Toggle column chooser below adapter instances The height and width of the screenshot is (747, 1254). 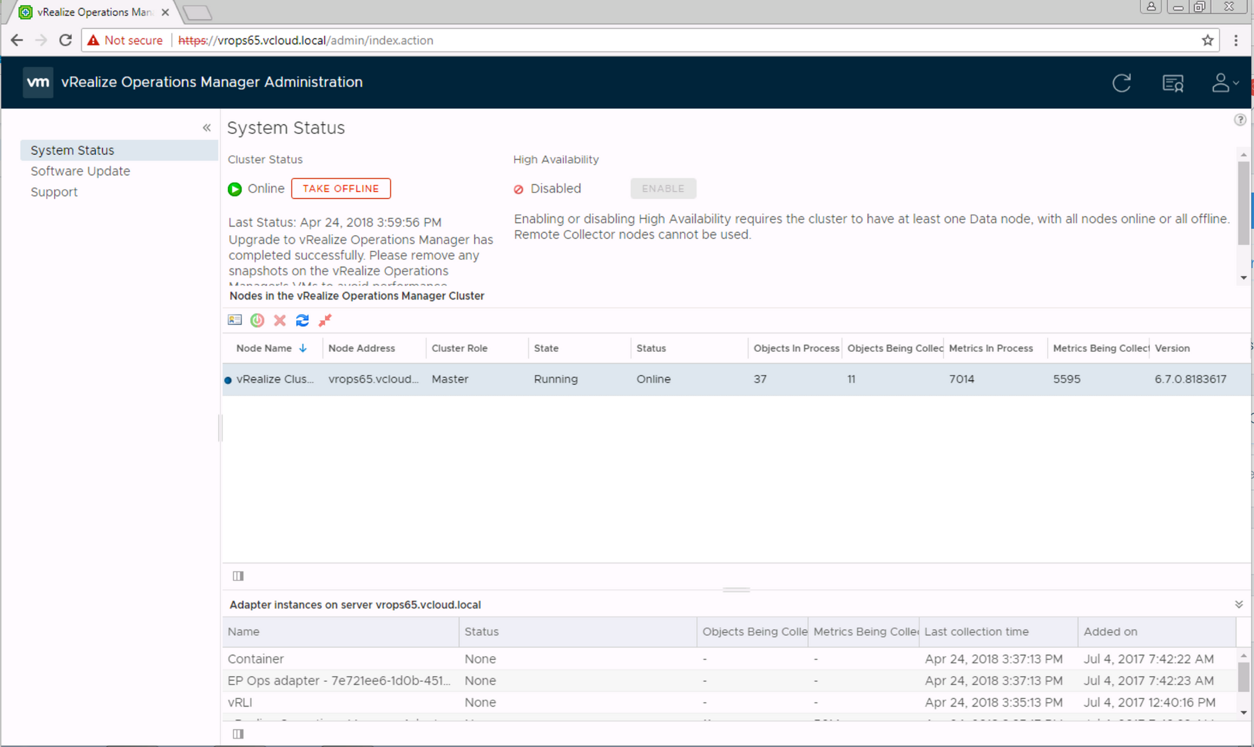click(x=238, y=734)
